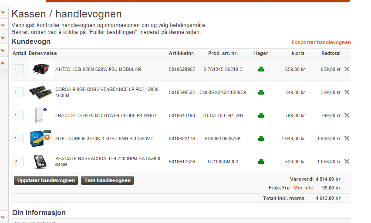Click quantity field for FRACTAL DESIGN case

tap(18, 115)
